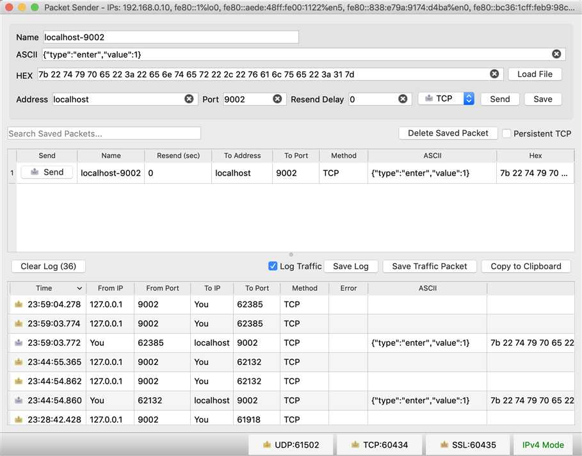Click the saved packets Name column header
The width and height of the screenshot is (582, 456).
[x=111, y=156]
